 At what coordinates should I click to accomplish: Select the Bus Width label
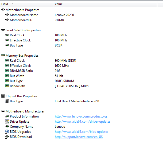pos(17,76)
